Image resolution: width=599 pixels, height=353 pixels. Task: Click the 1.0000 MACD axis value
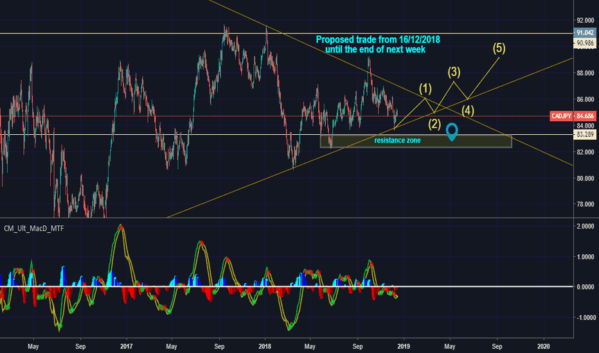586,257
